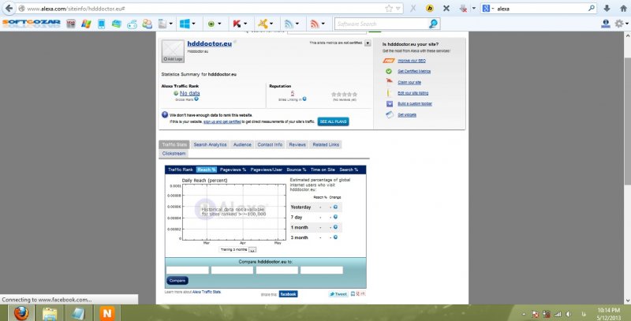Image resolution: width=631 pixels, height=321 pixels.
Task: Open 'Get widgets' link
Action: [x=407, y=115]
